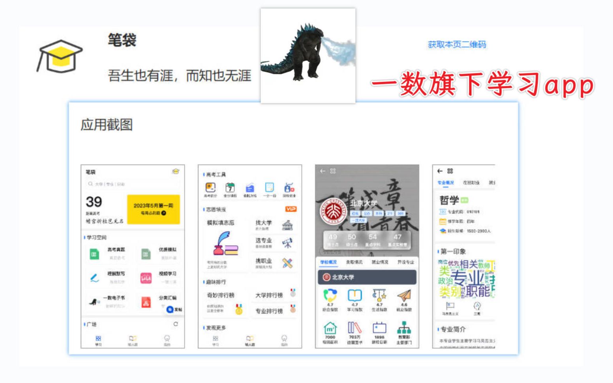Switch to the 录取情况 tab
Viewport: 613px width, 383px height.
click(x=354, y=262)
